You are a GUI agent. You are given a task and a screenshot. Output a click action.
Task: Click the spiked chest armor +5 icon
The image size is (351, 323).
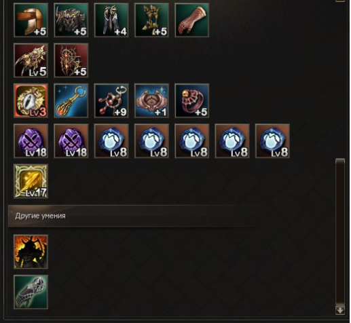(71, 20)
